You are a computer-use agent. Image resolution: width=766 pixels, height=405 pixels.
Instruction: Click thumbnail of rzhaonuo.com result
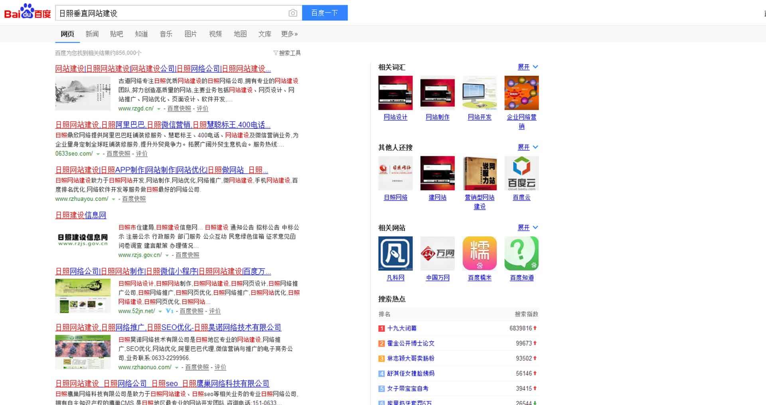pos(83,352)
